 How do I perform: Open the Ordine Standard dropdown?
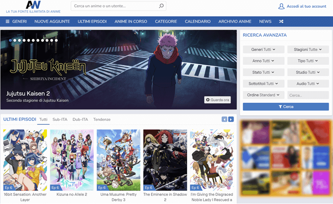coord(264,95)
